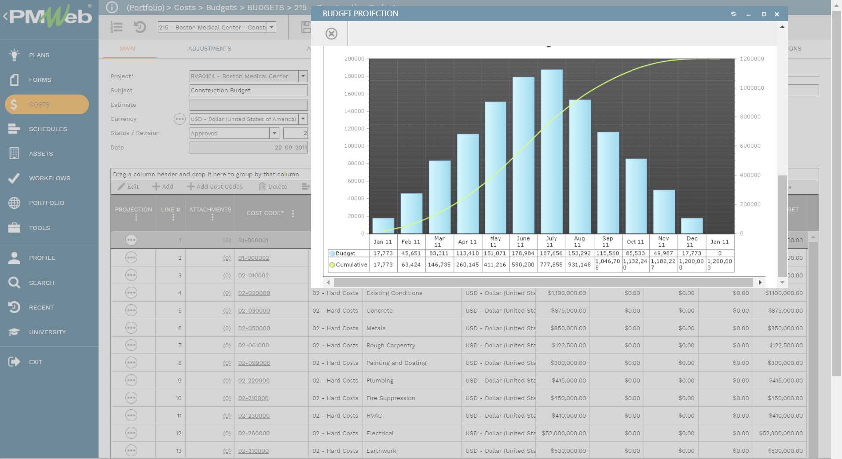Expand the Project dropdown arrow

(x=303, y=76)
